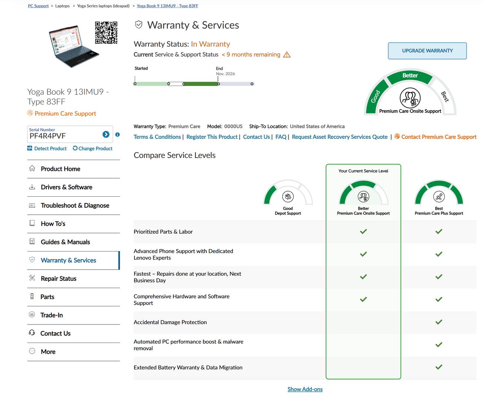Click inside the Serial Number field
The height and width of the screenshot is (400, 485).
[x=63, y=136]
